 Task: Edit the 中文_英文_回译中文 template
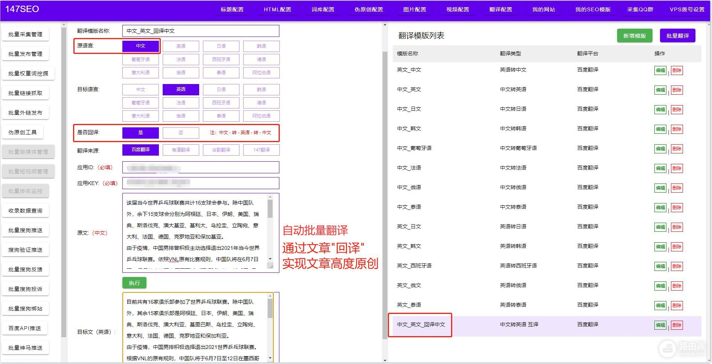pyautogui.click(x=660, y=325)
